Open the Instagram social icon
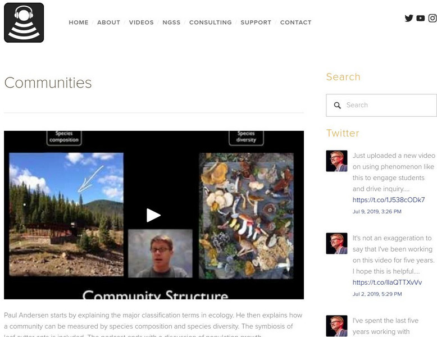 [x=433, y=18]
